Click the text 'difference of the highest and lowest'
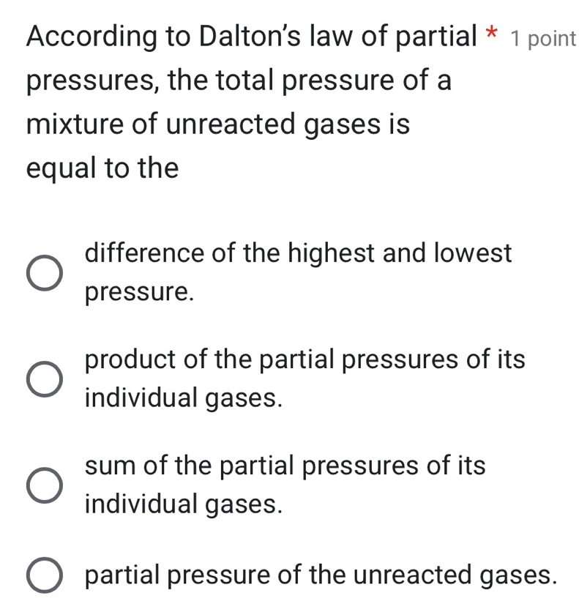This screenshot has width=579, height=612. (x=298, y=253)
